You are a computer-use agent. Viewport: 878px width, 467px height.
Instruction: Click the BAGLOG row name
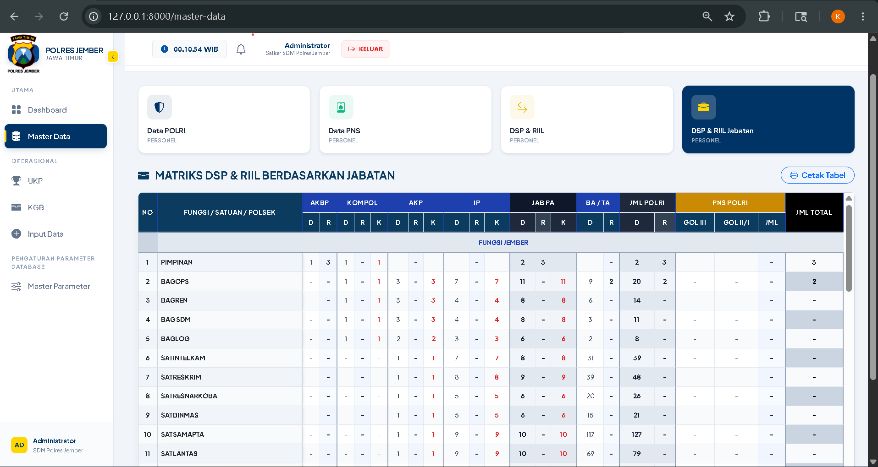click(x=175, y=339)
